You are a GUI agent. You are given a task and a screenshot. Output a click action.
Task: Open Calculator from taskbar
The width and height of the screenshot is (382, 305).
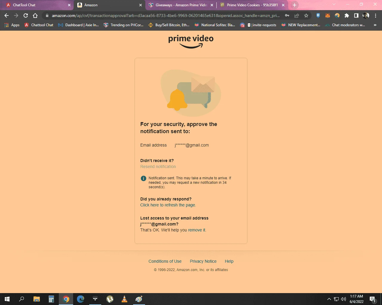[51, 299]
